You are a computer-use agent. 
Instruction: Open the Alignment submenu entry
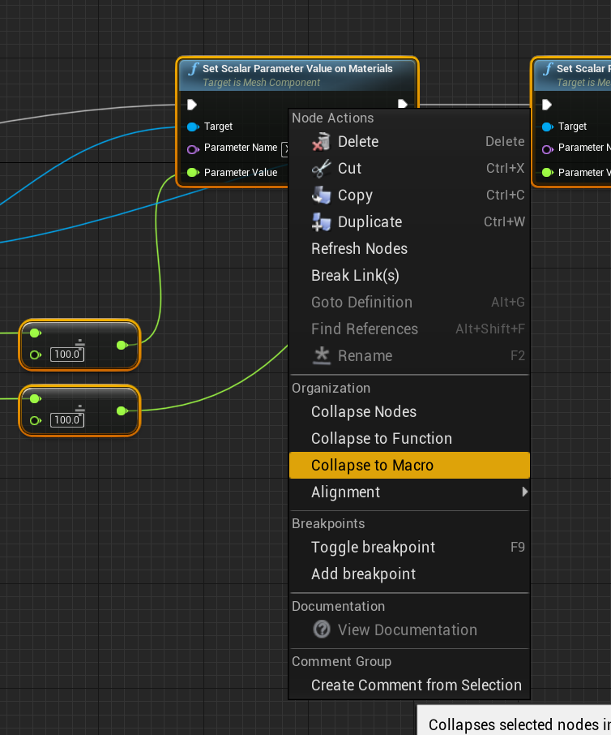409,492
